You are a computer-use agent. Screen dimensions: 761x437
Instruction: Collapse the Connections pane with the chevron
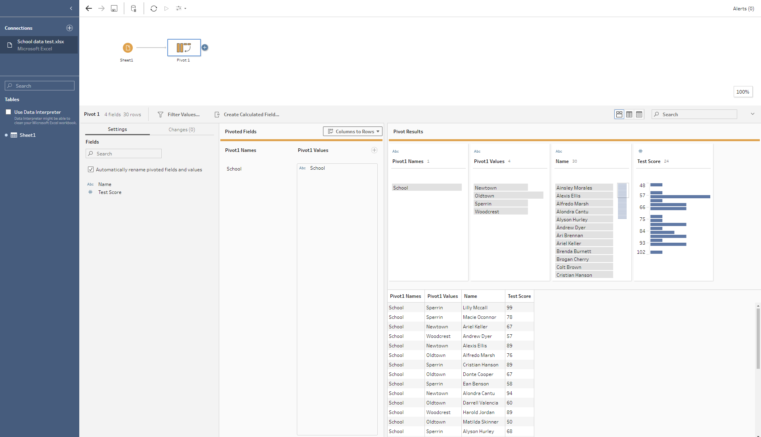[x=71, y=8]
